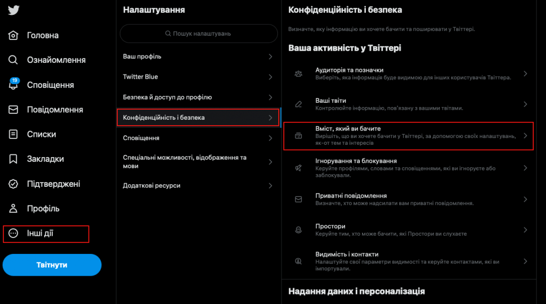Open Закладки bookmark icon
Screen dimensions: 546x304
click(x=13, y=159)
